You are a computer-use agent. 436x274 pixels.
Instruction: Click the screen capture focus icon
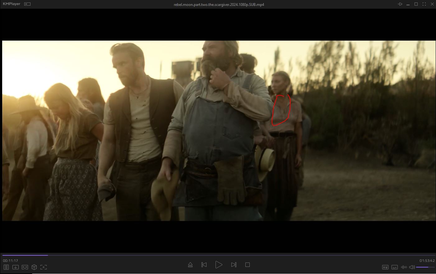pos(44,267)
